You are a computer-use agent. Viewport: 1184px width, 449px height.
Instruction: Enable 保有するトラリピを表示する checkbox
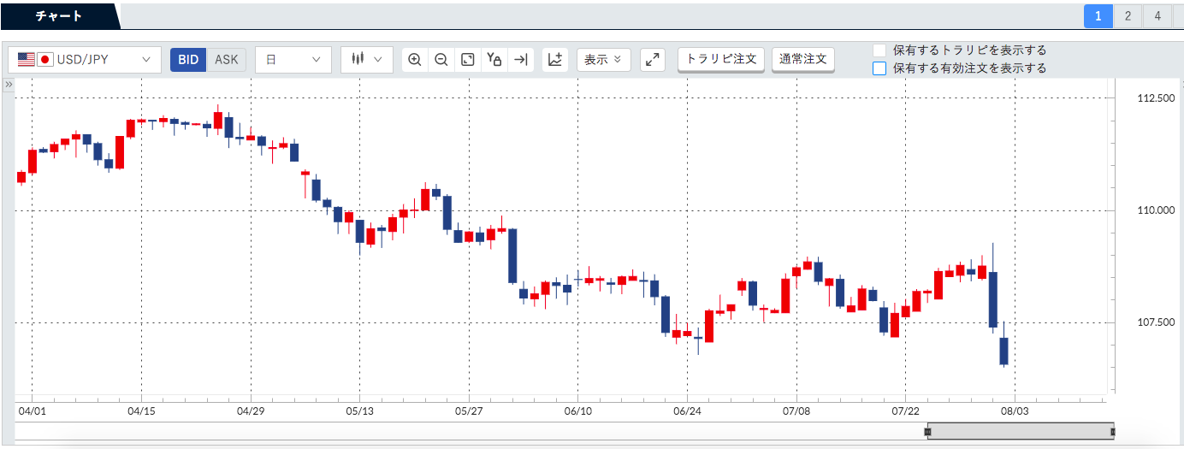pyautogui.click(x=879, y=50)
